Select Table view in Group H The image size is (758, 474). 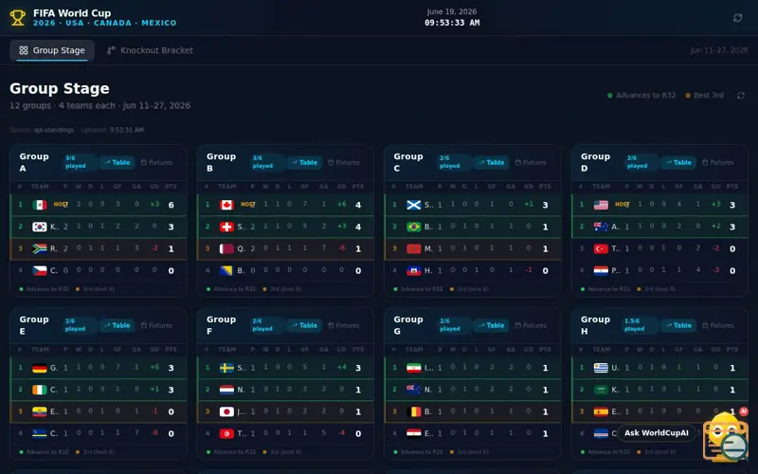pos(678,325)
